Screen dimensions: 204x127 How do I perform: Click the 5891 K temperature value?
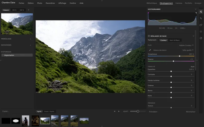click(x=192, y=54)
